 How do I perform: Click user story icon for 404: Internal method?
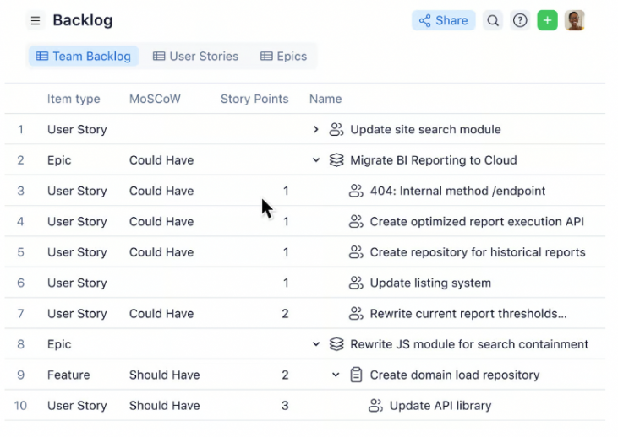[x=356, y=191]
